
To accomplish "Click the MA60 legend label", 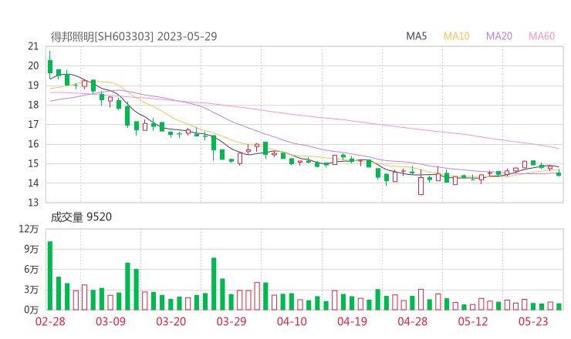I will [542, 36].
